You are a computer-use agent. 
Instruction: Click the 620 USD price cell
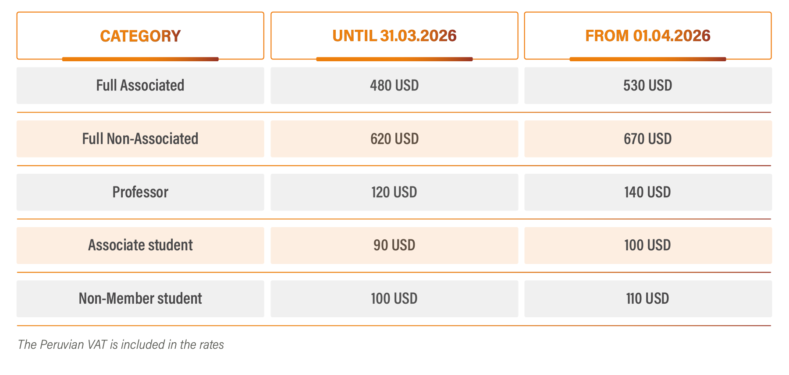394,139
